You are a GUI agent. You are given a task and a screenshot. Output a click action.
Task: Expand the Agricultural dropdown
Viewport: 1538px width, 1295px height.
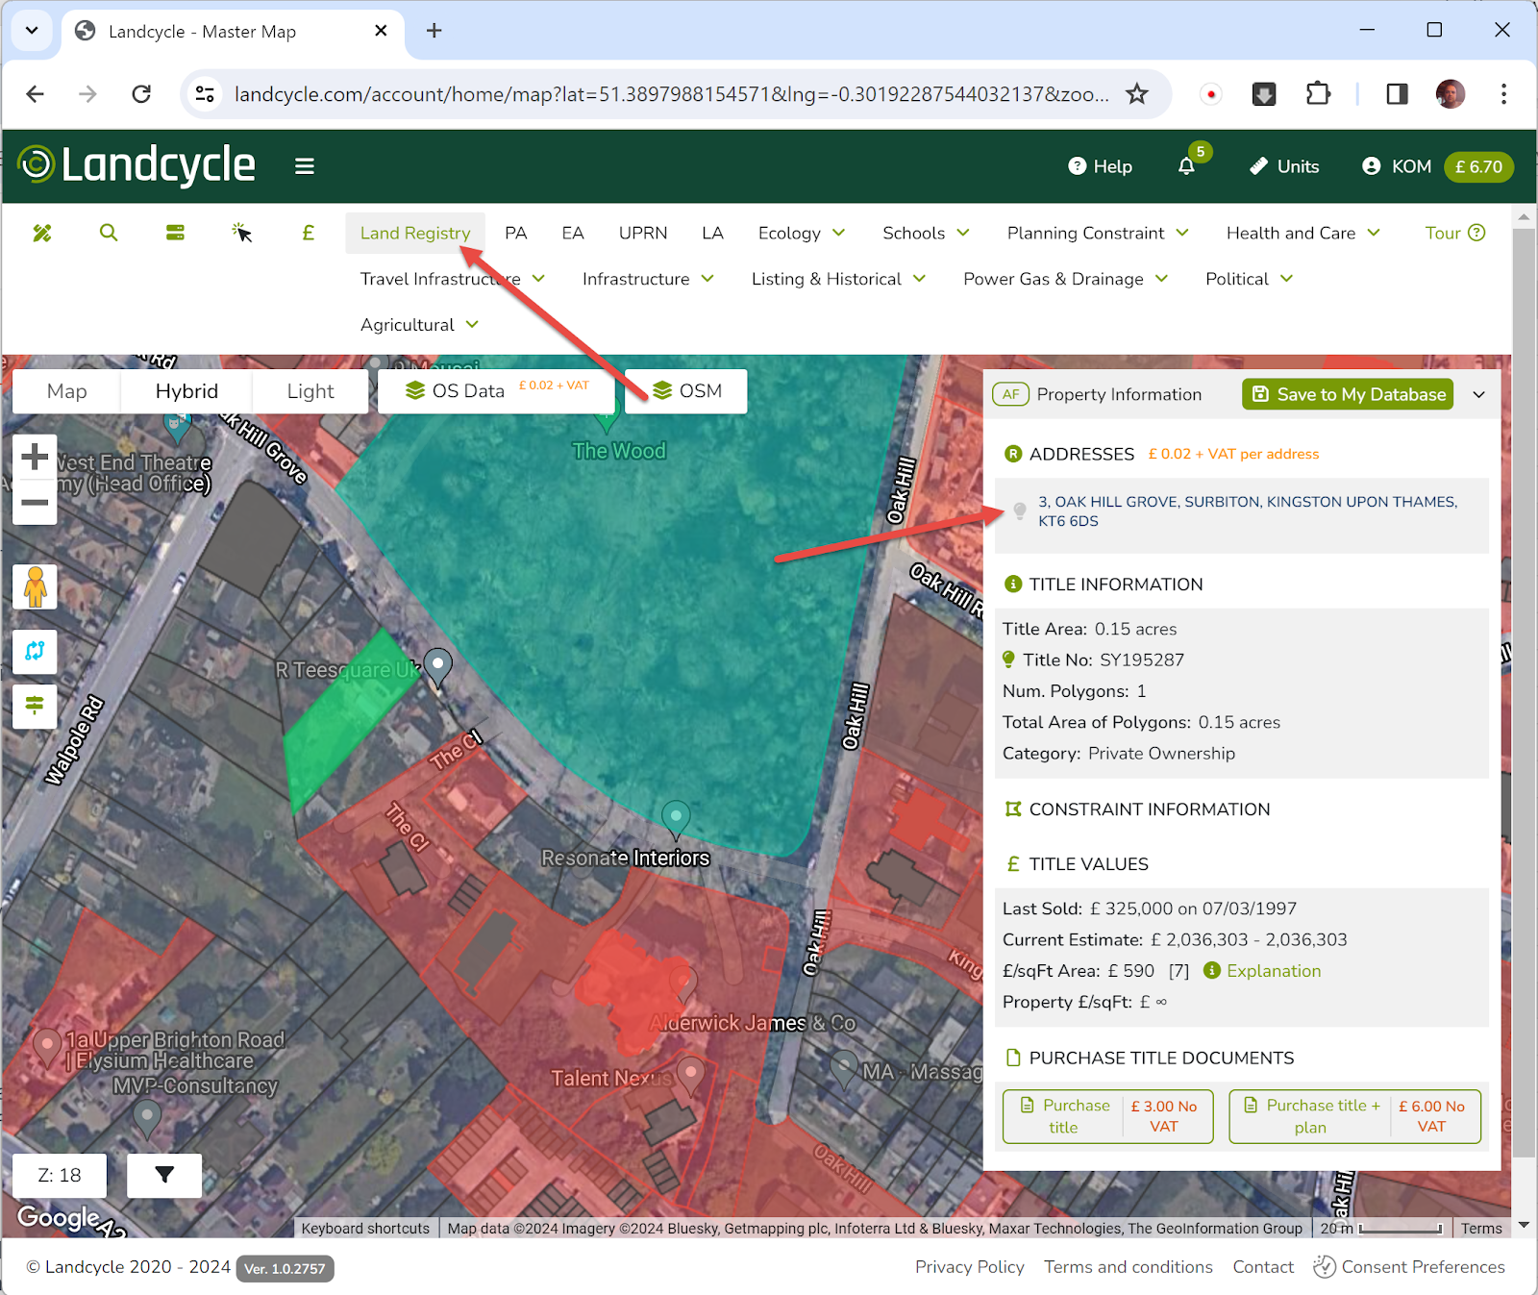tap(419, 325)
